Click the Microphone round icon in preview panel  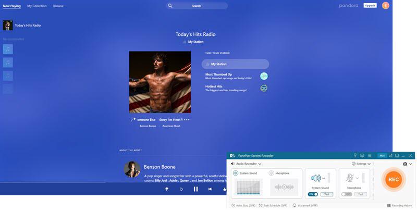click(271, 173)
